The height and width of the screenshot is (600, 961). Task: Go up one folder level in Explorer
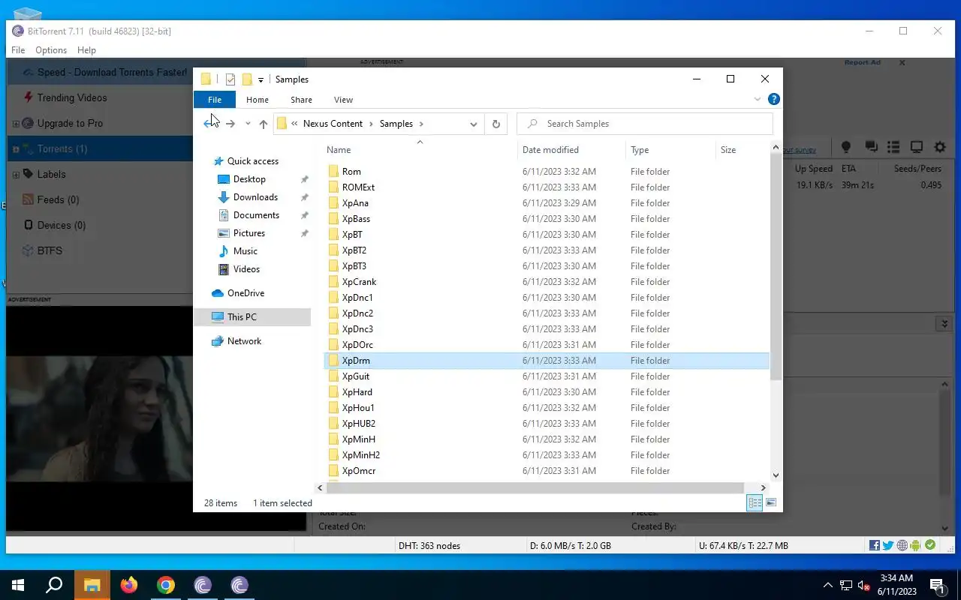tap(263, 124)
